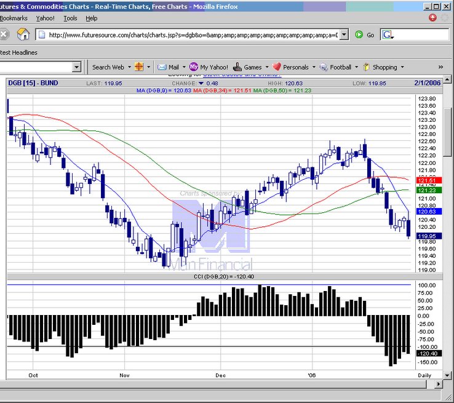Screen dimensions: 454x403
Task: Click the green 121.23 price tag
Action: click(429, 190)
